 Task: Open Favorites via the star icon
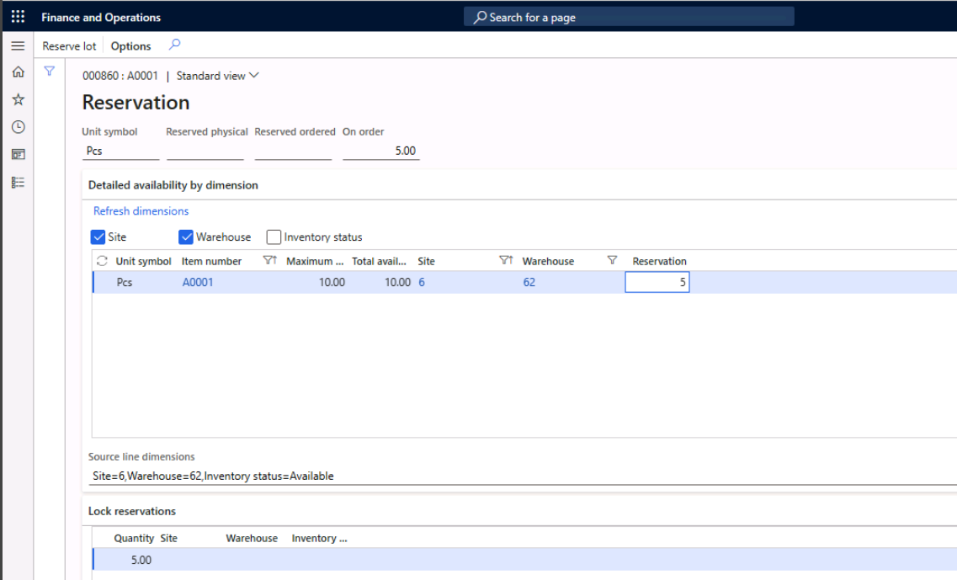click(x=17, y=99)
